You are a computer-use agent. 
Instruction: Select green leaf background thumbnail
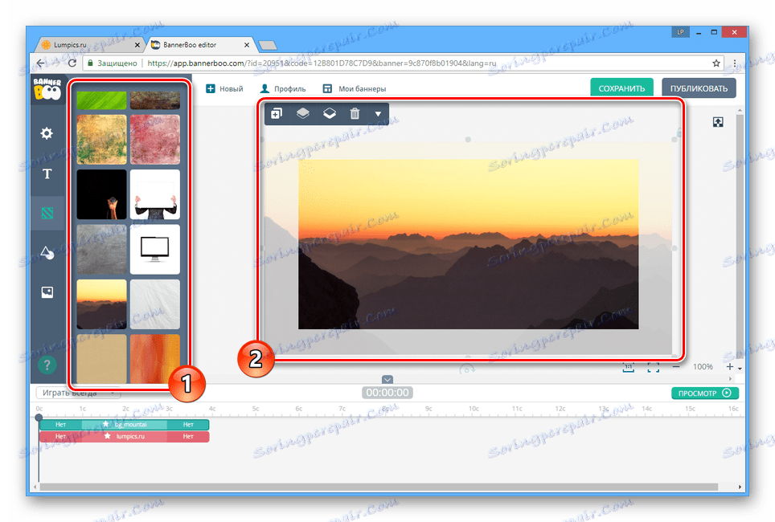click(x=101, y=100)
